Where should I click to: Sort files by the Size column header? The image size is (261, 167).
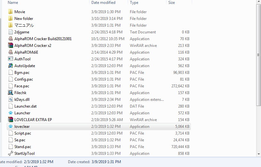click(172, 3)
